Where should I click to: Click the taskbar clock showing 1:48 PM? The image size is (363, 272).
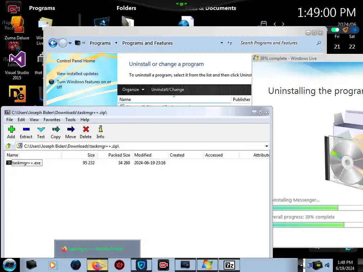pos(345,265)
